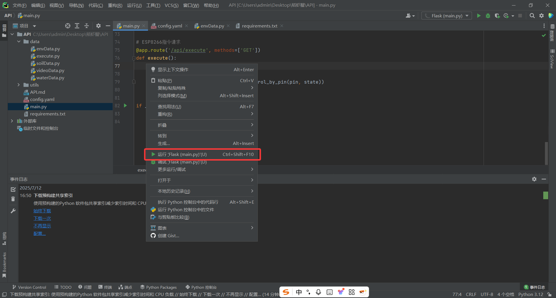Screen dimensions: 556x298
Task: Open event log wrench settings icon
Action: click(13, 211)
